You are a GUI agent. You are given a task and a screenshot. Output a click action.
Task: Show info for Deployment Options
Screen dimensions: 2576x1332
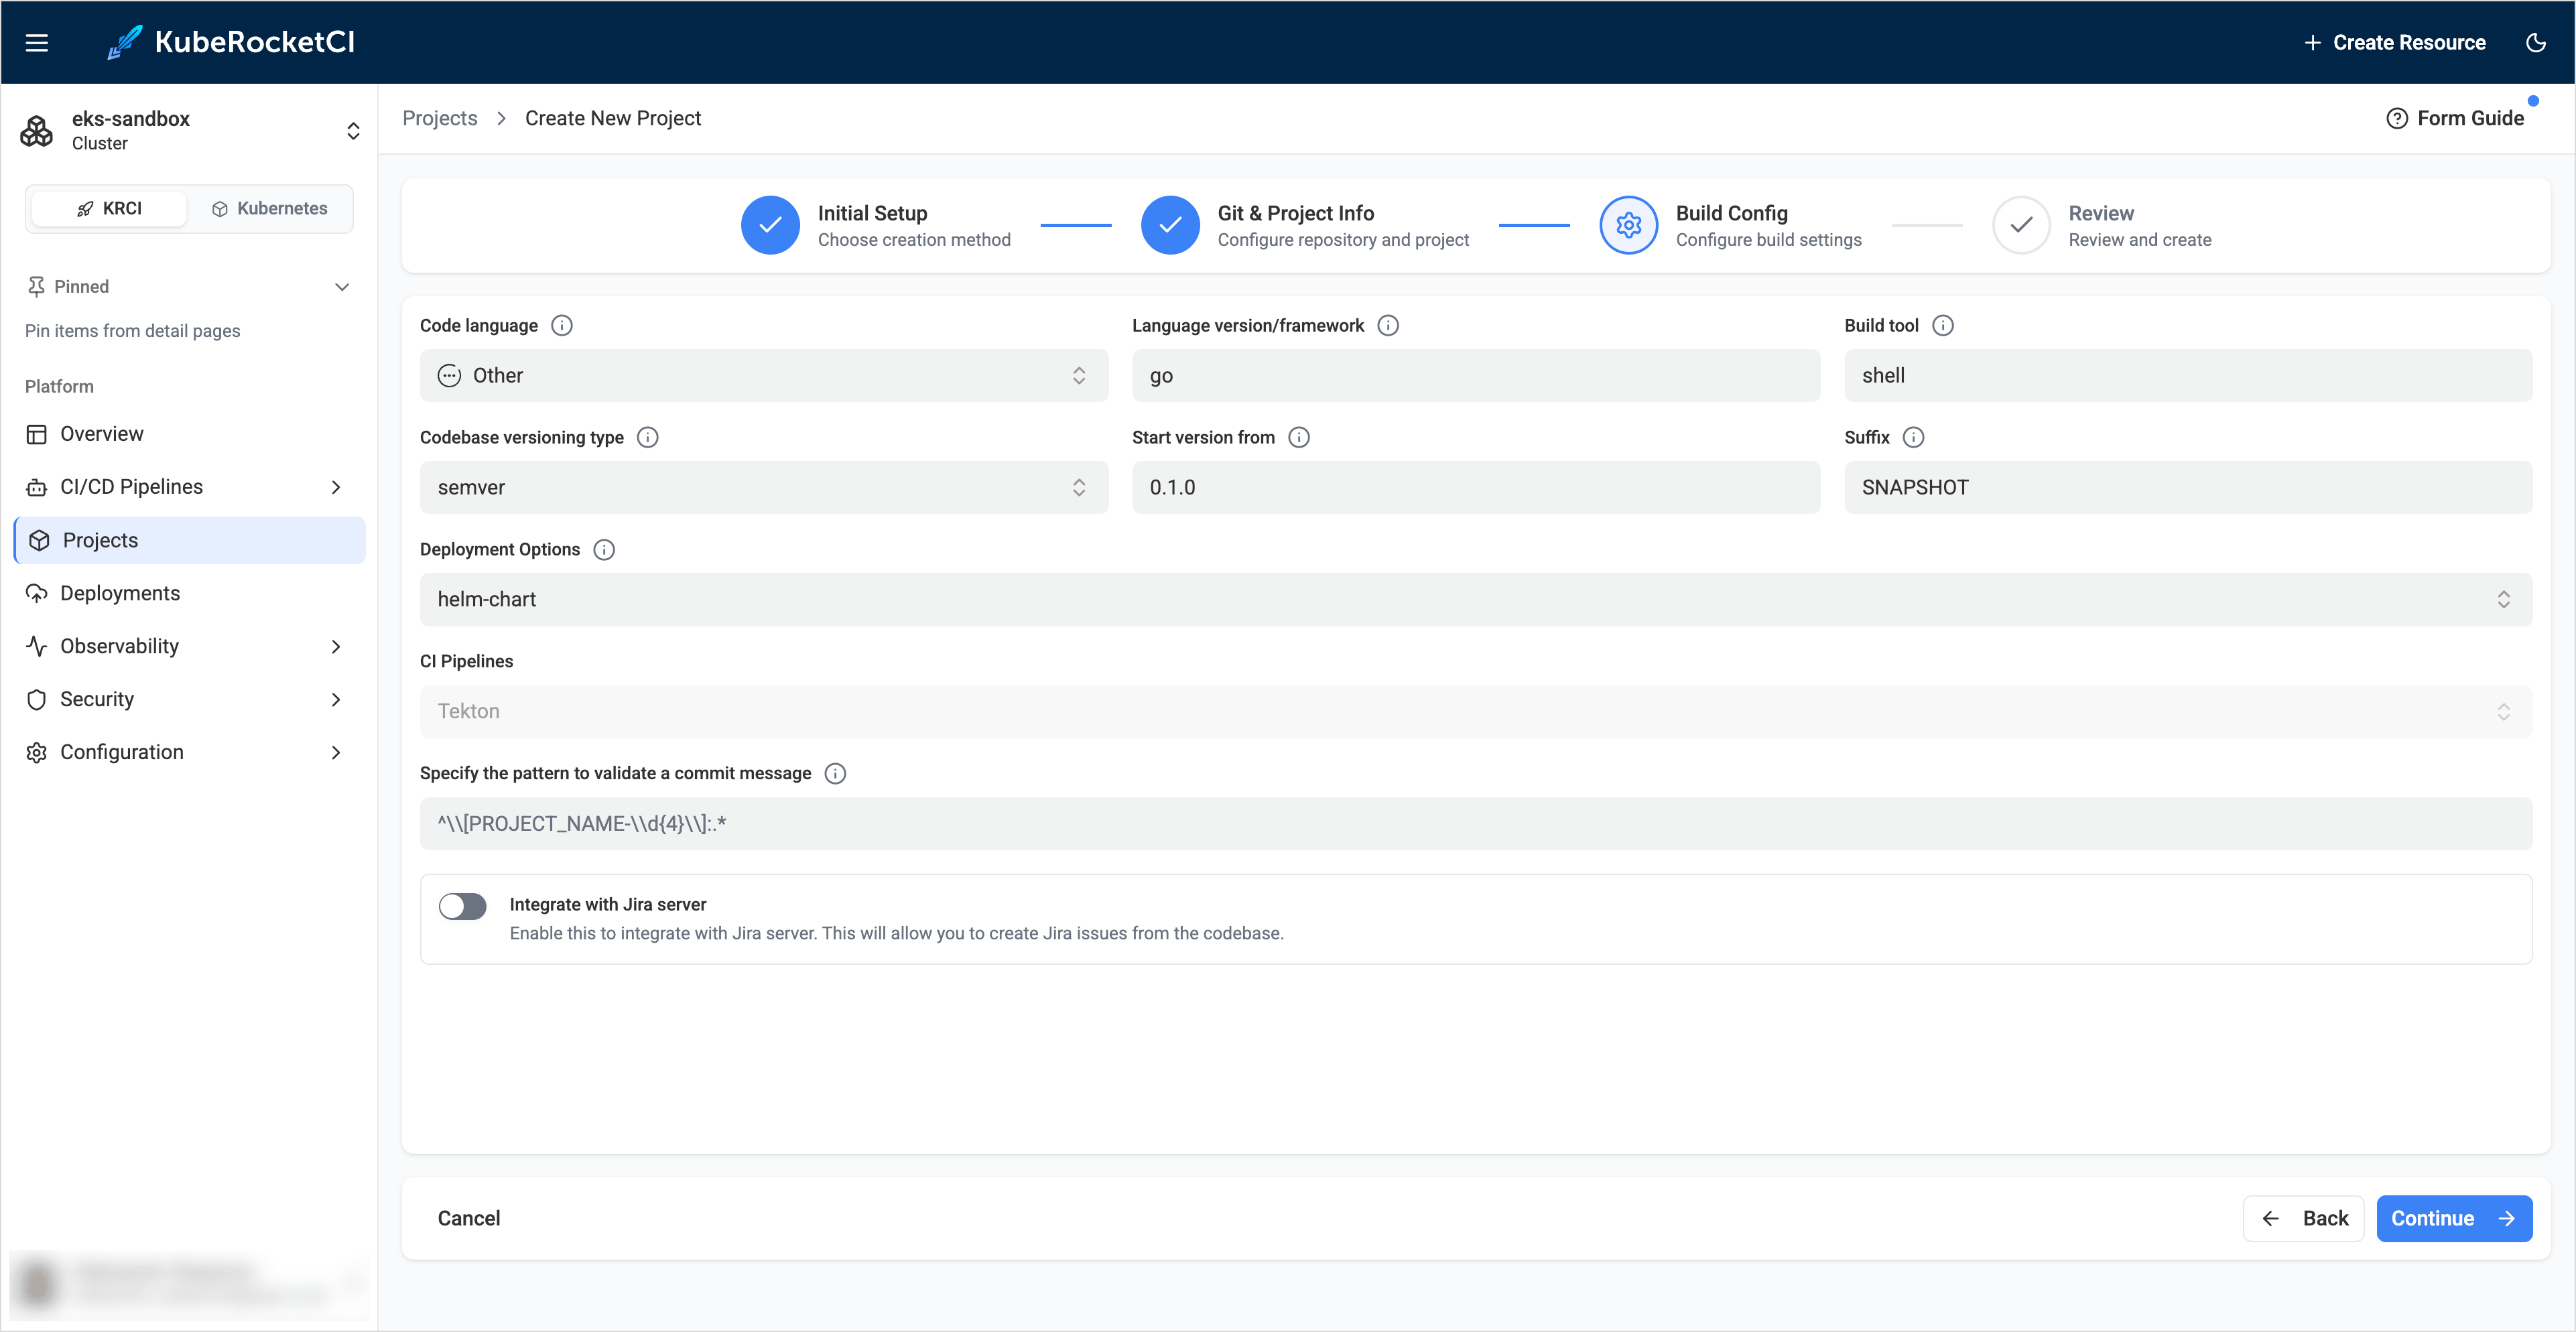(x=604, y=549)
